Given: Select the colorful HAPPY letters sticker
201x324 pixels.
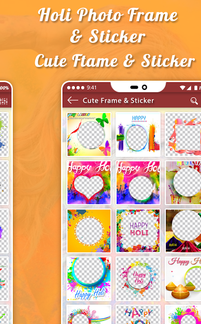Looking at the screenshot, I should 138,315.
